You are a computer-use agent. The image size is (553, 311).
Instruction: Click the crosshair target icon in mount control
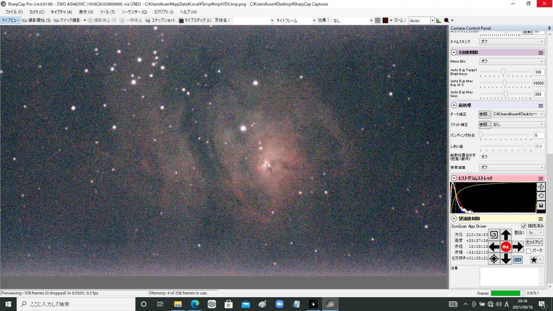(x=494, y=259)
